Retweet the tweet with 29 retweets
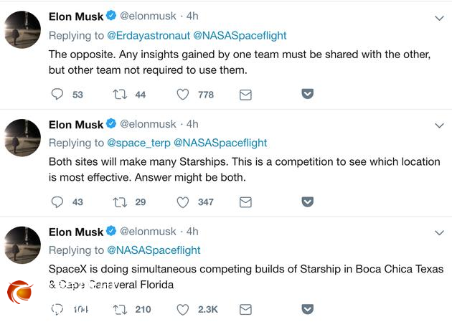 119,202
